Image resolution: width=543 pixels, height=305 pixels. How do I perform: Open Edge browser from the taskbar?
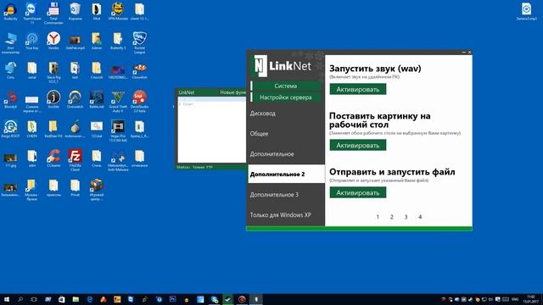(90, 299)
